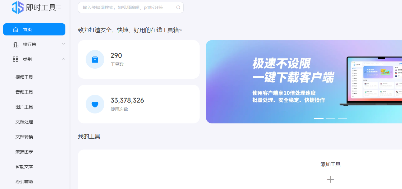The image size is (402, 189).
Task: Click the JS logo of 即时工具
Action: click(17, 7)
